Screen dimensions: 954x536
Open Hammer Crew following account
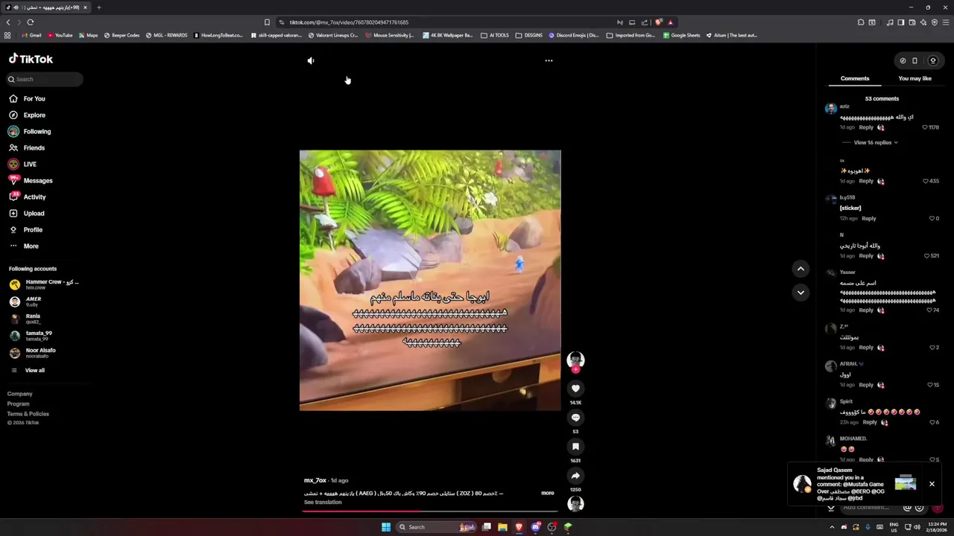pyautogui.click(x=44, y=284)
